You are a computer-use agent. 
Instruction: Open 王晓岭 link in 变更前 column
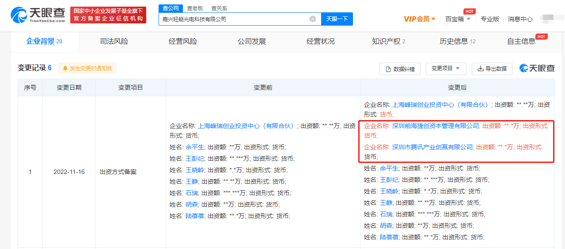click(x=195, y=170)
